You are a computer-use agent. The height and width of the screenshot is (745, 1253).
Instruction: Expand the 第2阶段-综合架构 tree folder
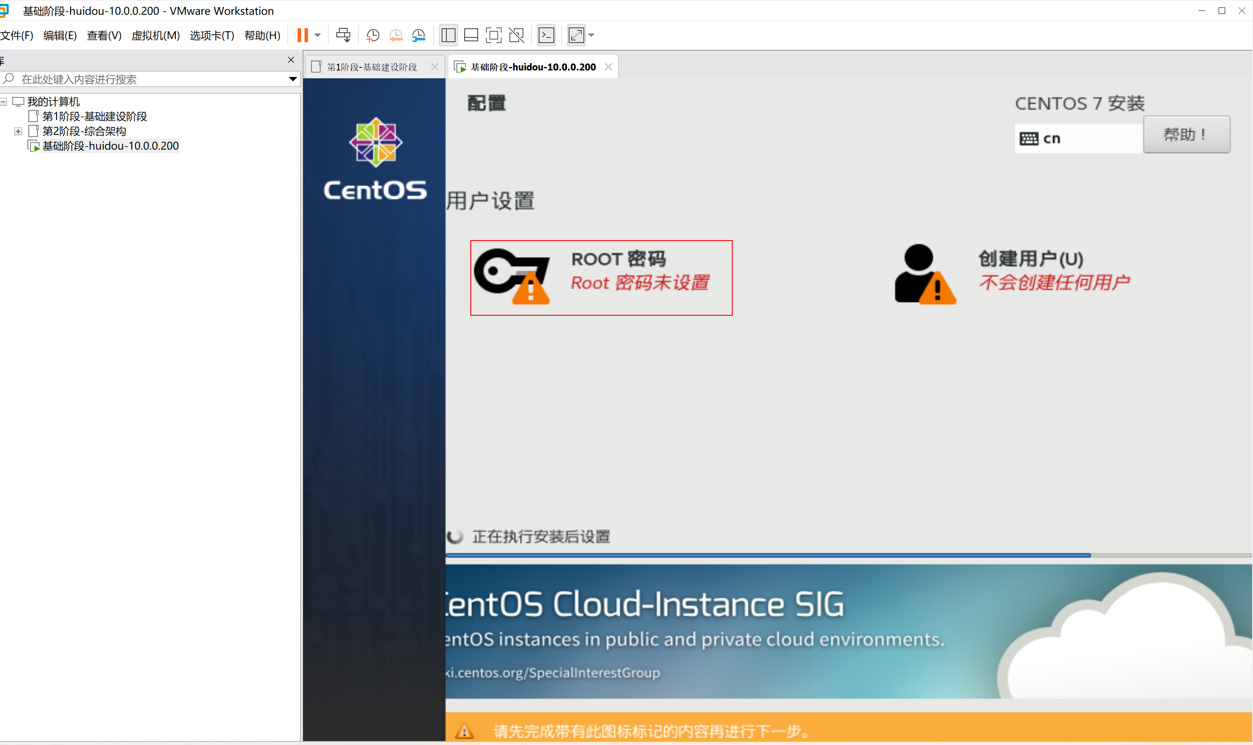[19, 131]
